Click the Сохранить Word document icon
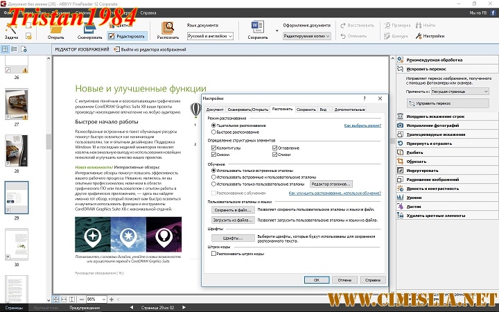 click(257, 26)
